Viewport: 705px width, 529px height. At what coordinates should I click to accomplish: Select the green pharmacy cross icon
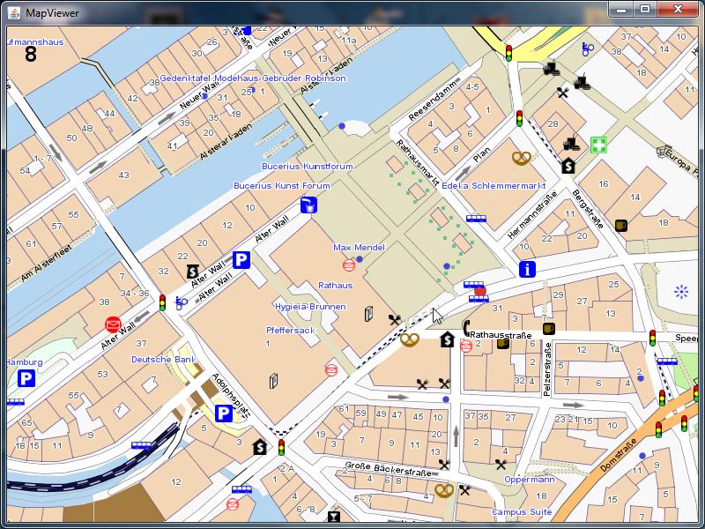(599, 145)
